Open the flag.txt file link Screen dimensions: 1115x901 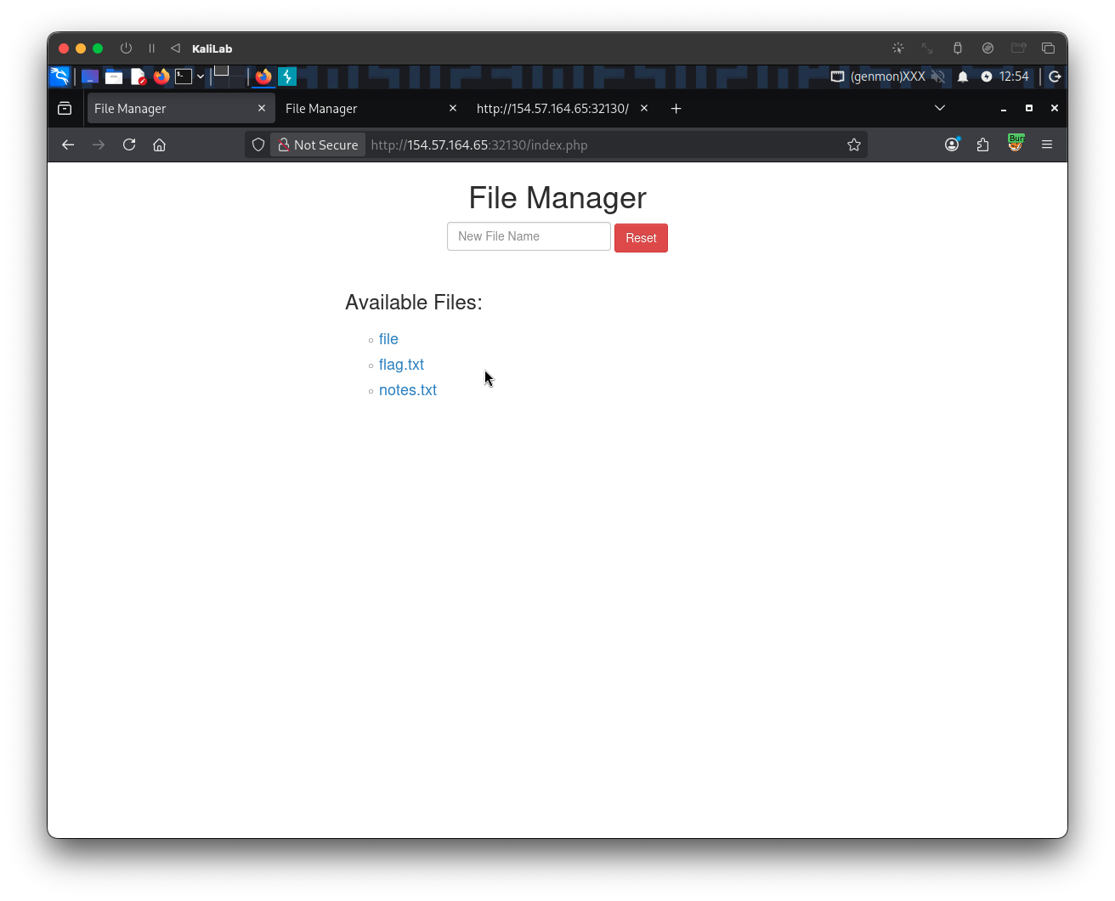[x=401, y=365]
